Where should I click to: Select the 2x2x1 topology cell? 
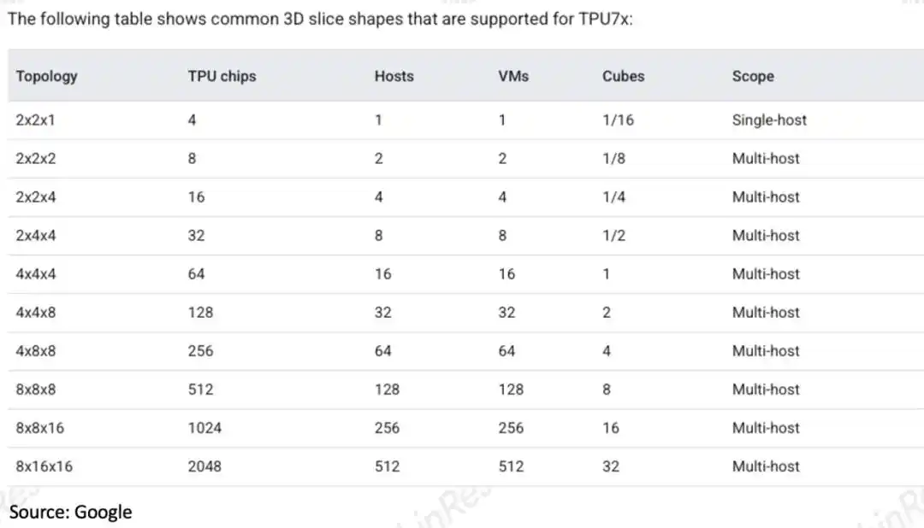35,120
